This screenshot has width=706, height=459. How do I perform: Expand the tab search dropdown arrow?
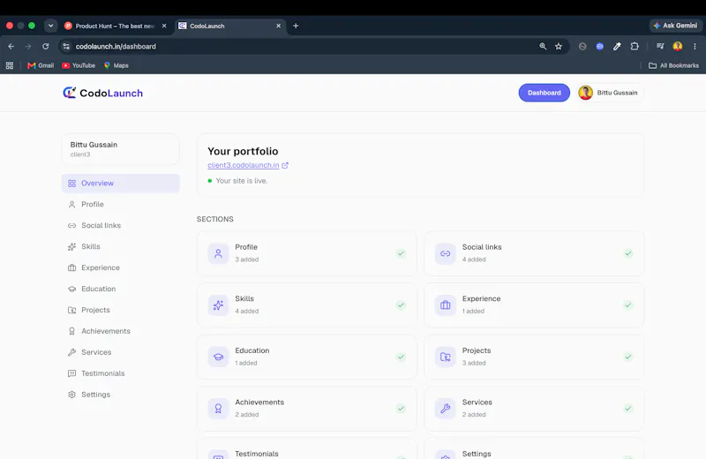pos(51,26)
